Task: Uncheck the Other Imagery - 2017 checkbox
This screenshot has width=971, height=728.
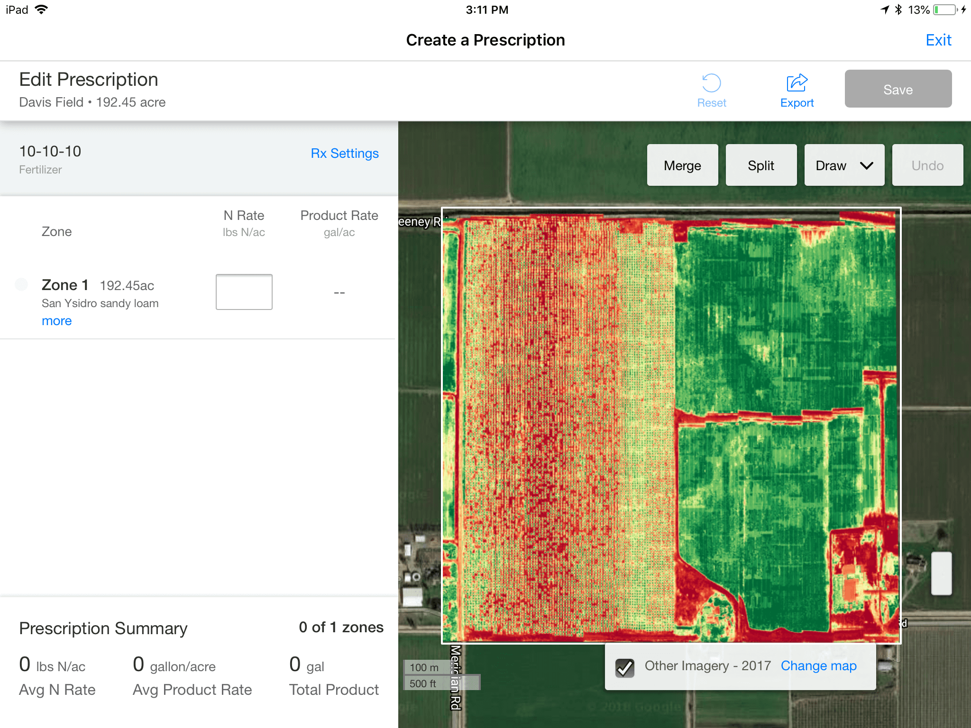Action: click(x=625, y=667)
